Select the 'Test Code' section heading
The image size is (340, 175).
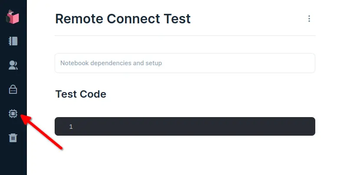tap(81, 94)
